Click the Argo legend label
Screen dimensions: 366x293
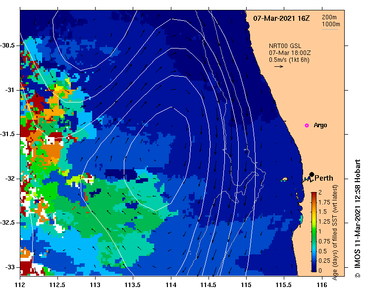(x=320, y=125)
